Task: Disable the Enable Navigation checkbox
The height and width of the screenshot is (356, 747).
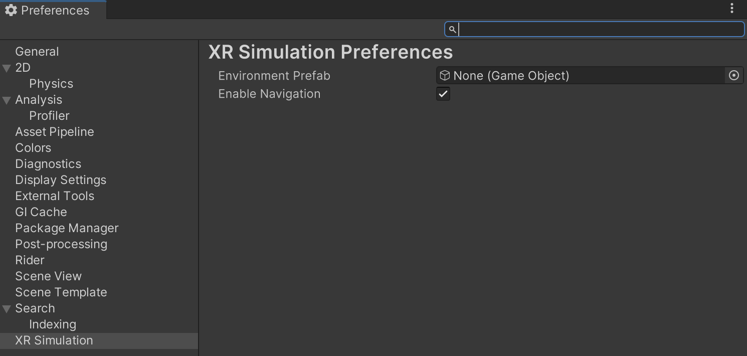Action: [443, 93]
